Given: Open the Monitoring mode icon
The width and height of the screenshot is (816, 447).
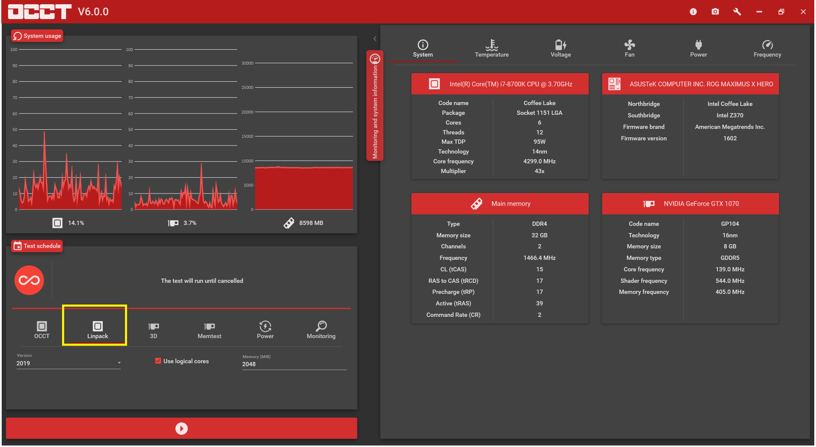Looking at the screenshot, I should coord(321,326).
